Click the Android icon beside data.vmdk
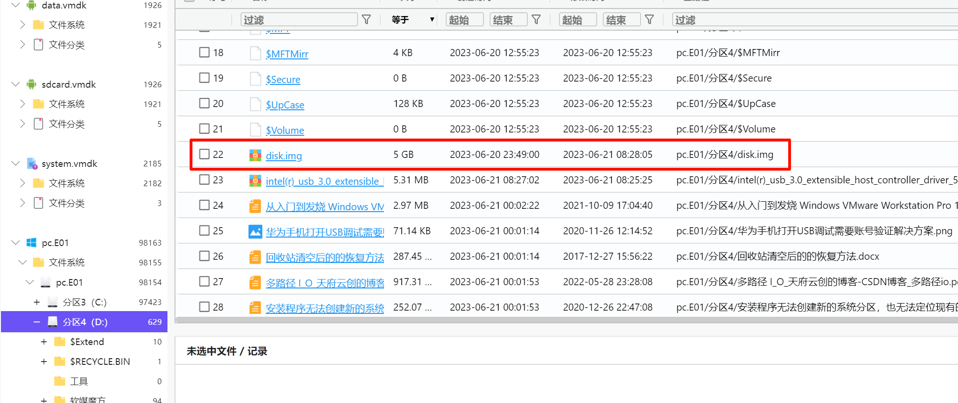This screenshot has height=403, width=958. [x=32, y=5]
